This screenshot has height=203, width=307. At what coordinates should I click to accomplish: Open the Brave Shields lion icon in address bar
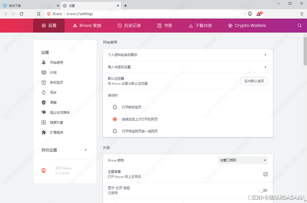pos(250,14)
